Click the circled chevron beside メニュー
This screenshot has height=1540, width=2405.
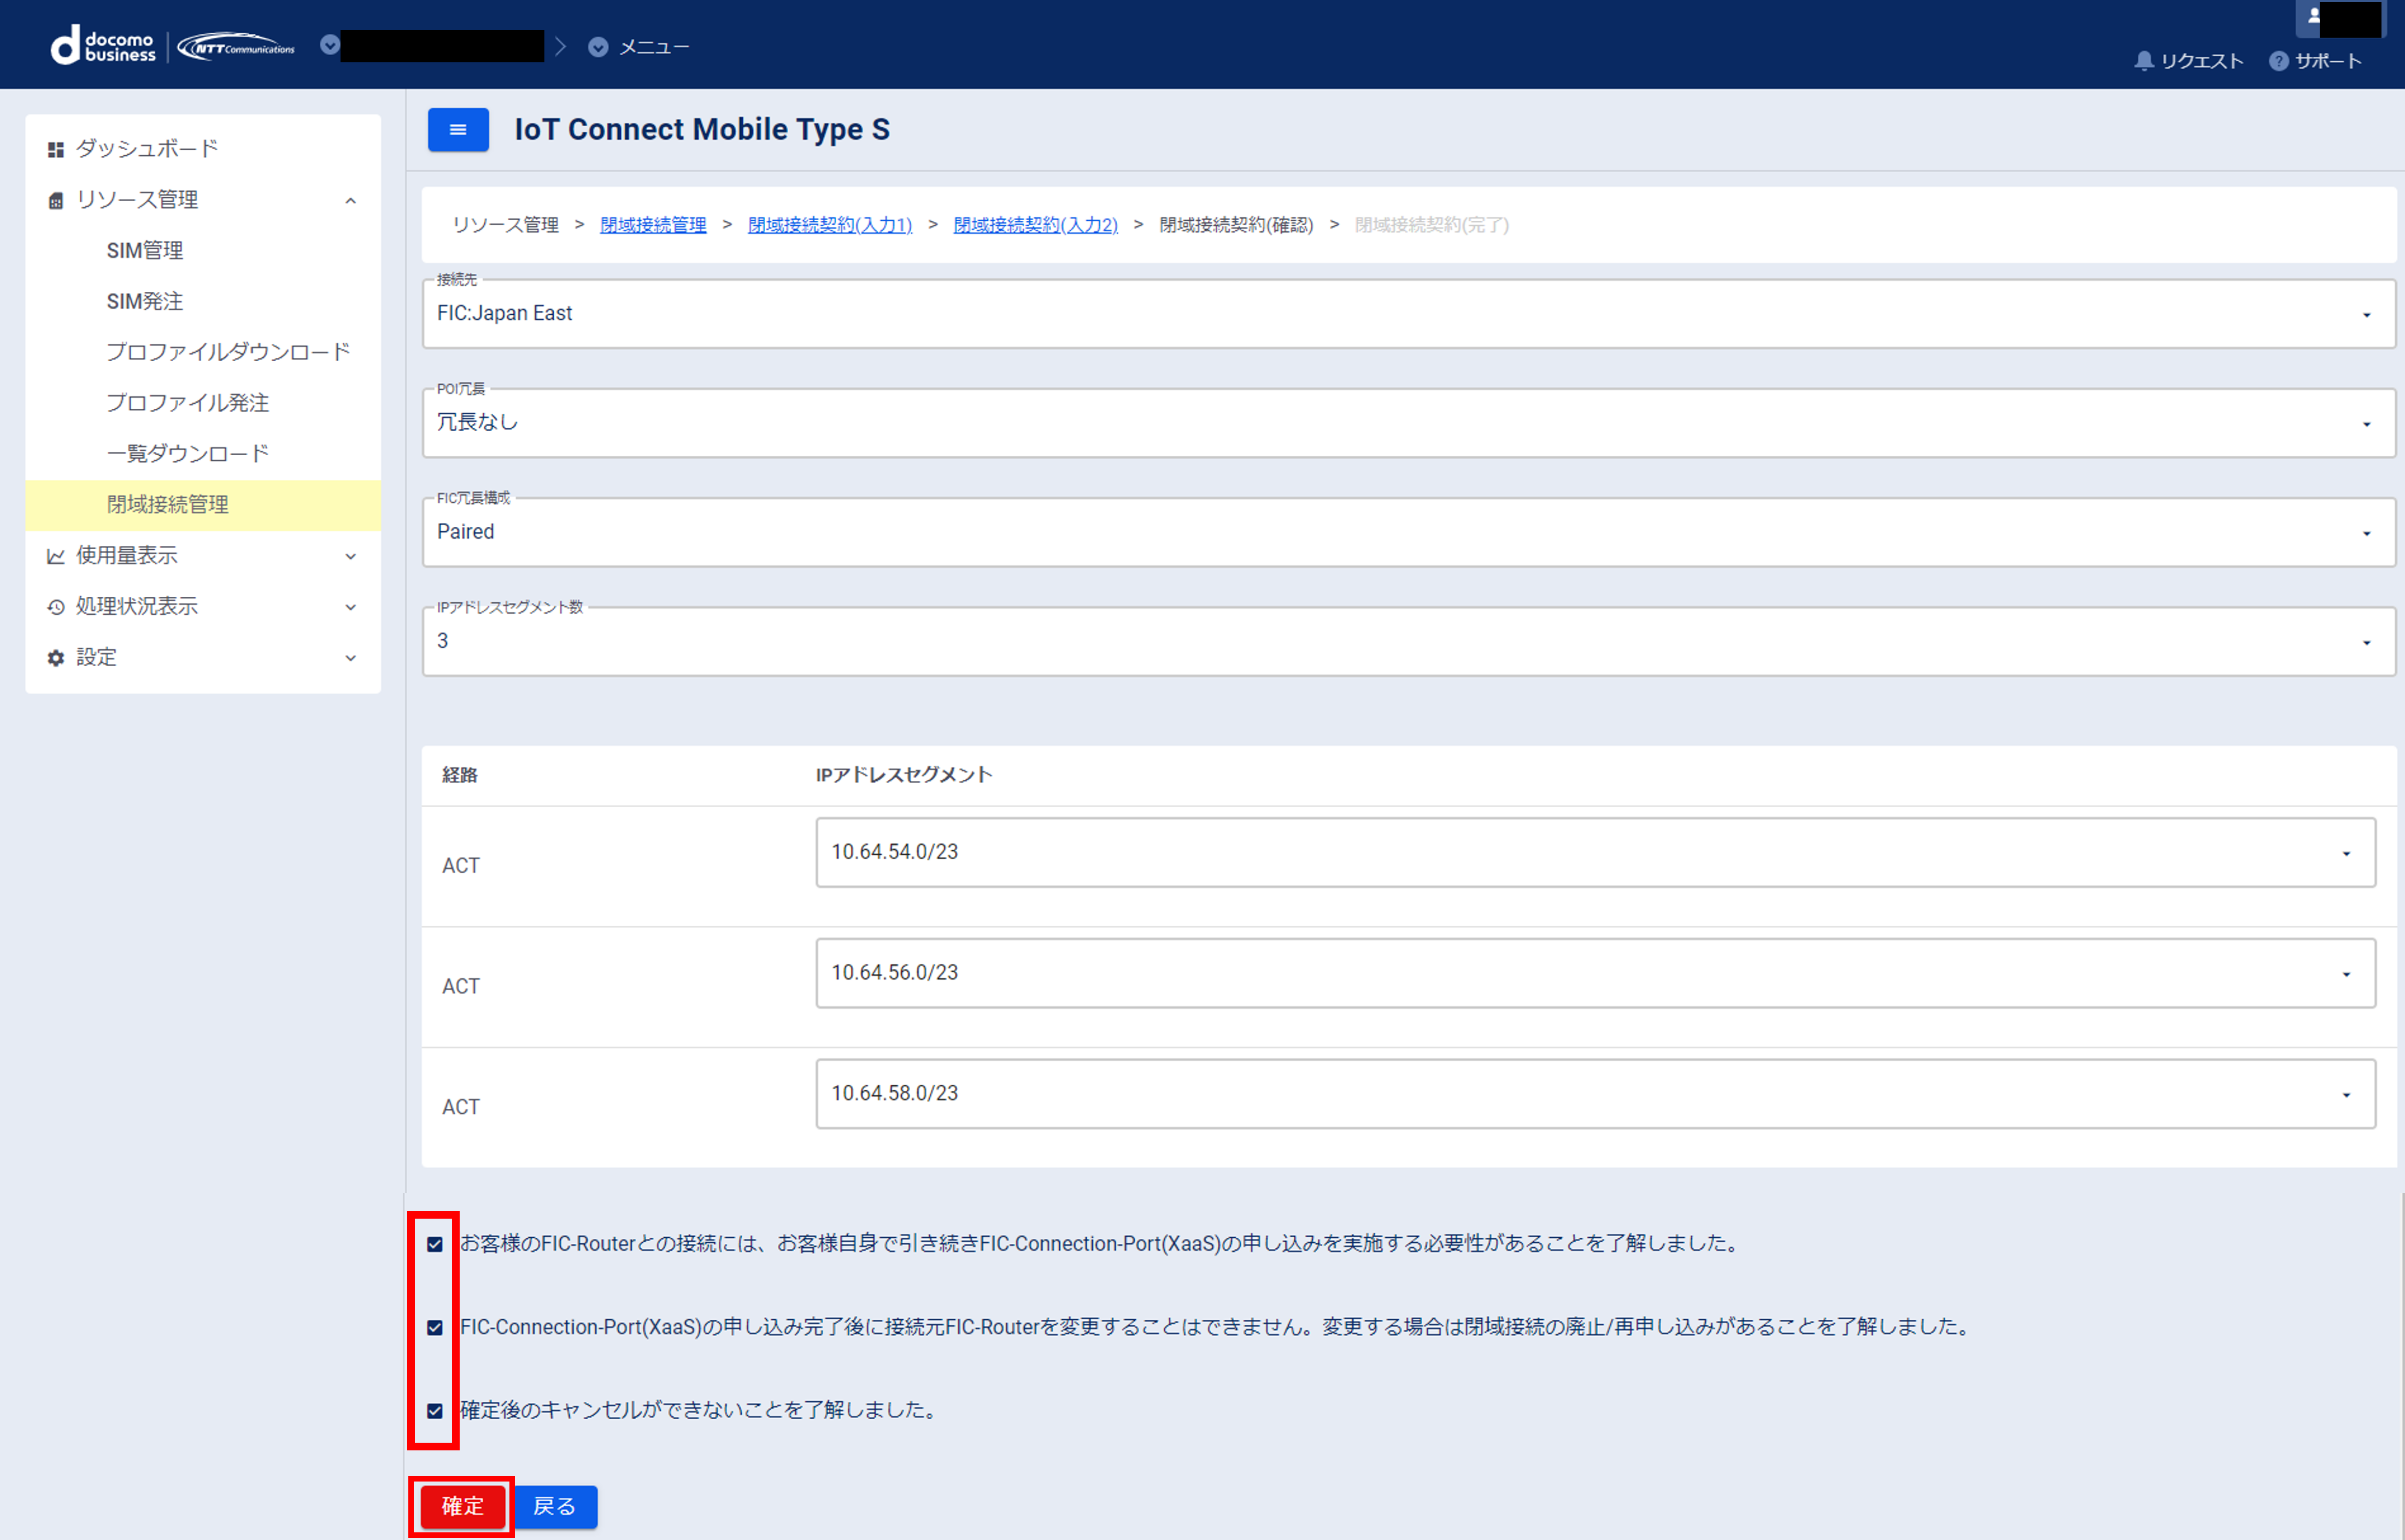tap(598, 47)
